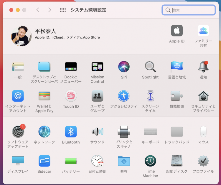The image size is (221, 185).
Task: Open 起動ディスク preferences
Action: coord(177,161)
